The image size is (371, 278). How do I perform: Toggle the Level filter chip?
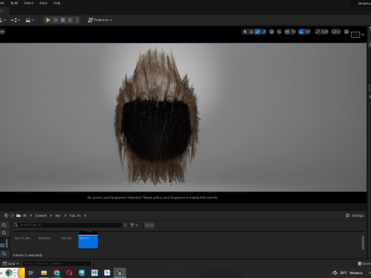pyautogui.click(x=148, y=225)
